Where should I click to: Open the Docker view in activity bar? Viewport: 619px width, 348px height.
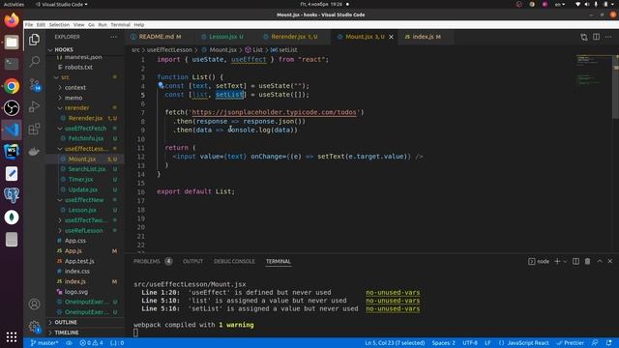coord(35,151)
